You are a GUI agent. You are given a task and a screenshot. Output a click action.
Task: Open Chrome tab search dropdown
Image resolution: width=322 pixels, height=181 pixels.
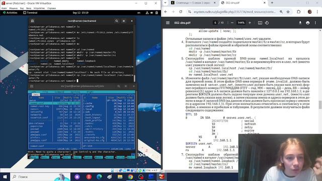coord(166,3)
